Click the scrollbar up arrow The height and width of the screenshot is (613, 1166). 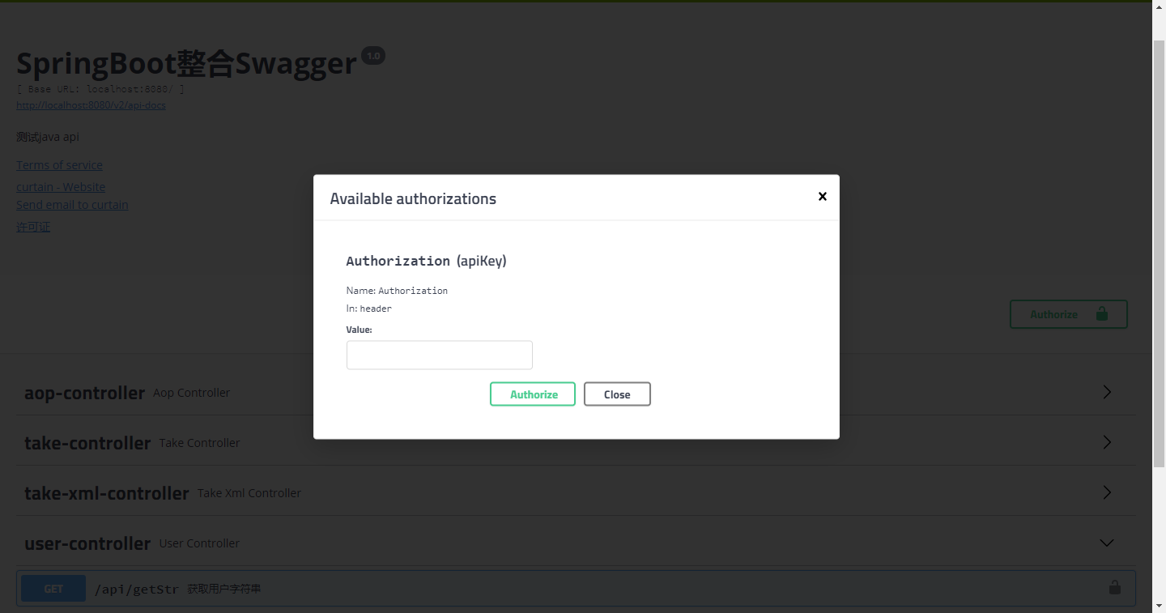[x=1159, y=6]
